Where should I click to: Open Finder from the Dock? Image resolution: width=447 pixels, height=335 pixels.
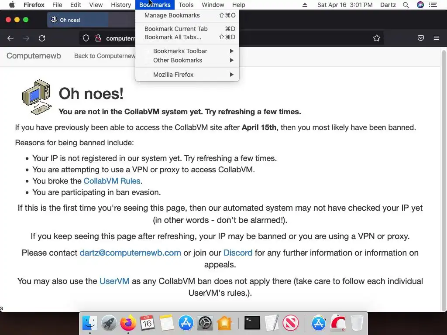(x=89, y=323)
